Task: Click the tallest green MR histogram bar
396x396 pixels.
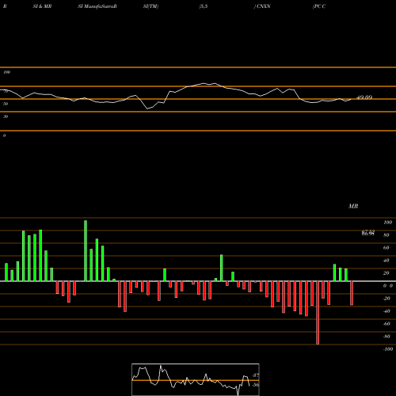Action: coord(86,251)
